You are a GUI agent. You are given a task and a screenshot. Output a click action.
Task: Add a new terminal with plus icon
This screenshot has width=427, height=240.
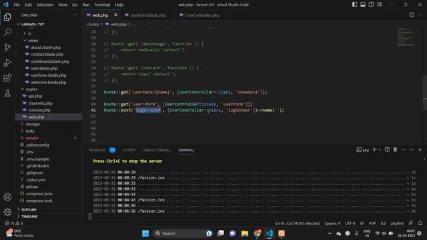[x=374, y=149]
